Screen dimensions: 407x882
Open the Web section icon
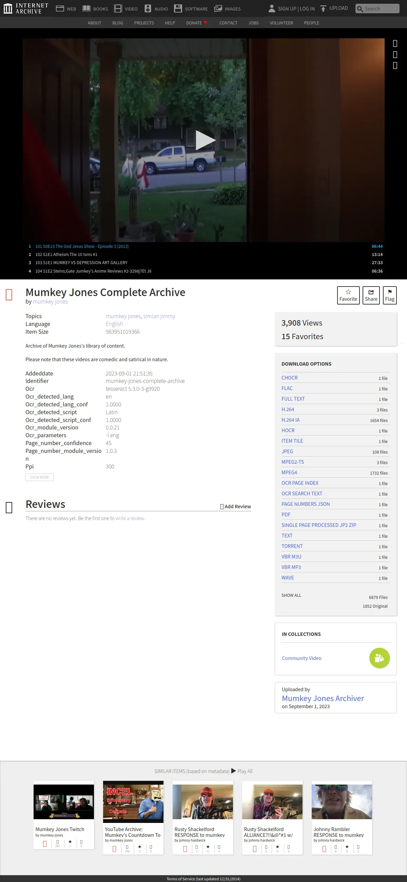[x=60, y=8]
